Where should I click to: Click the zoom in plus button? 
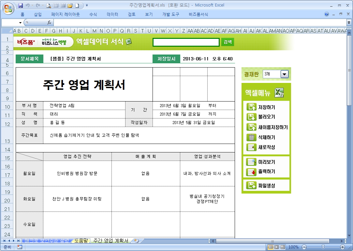[343, 247]
